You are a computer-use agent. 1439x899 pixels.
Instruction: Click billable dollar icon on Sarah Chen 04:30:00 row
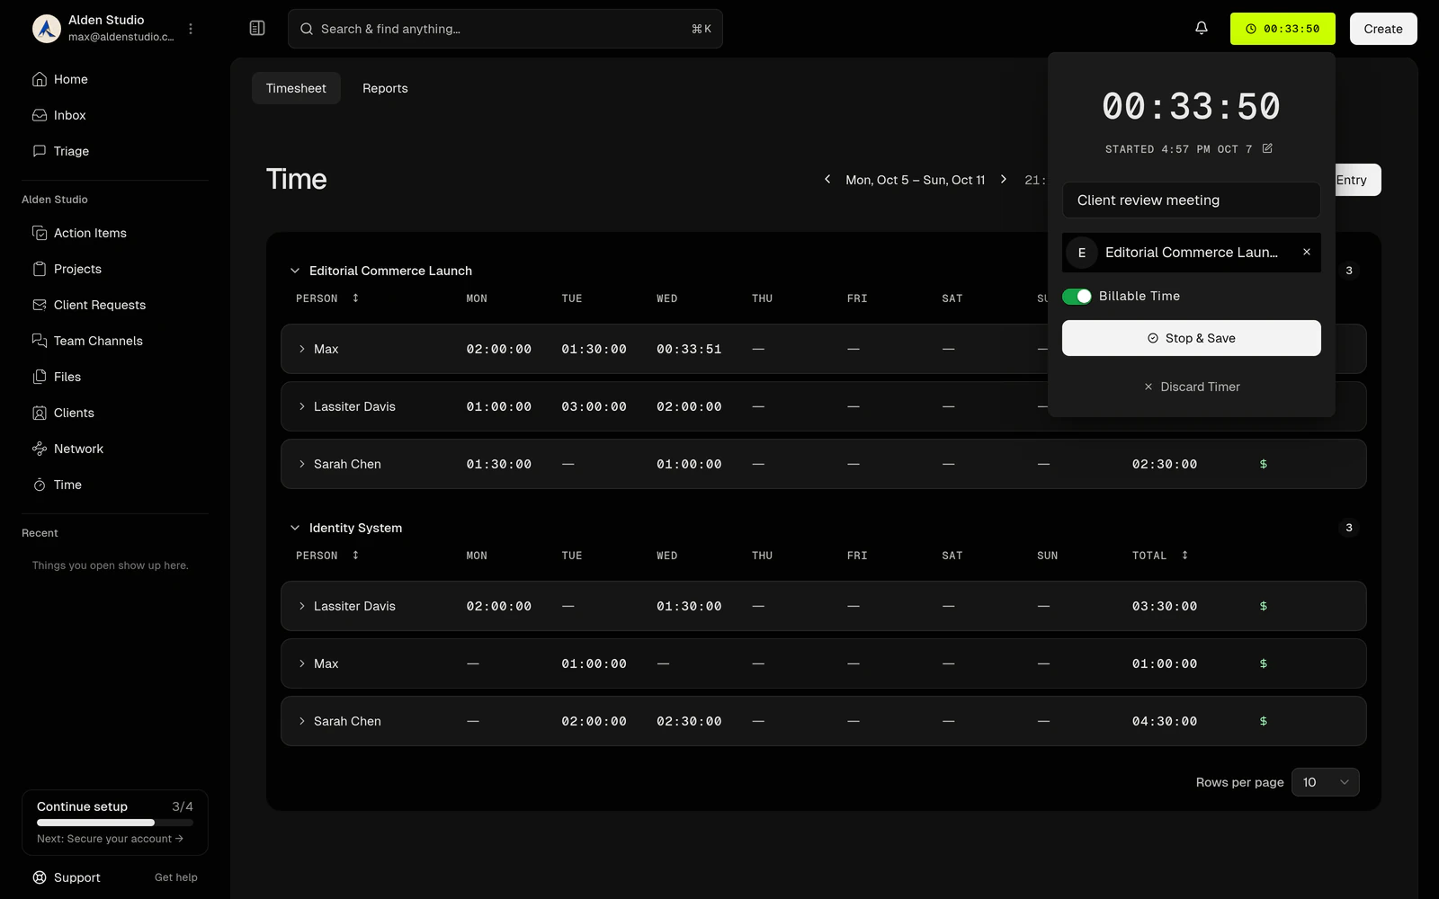(1264, 721)
